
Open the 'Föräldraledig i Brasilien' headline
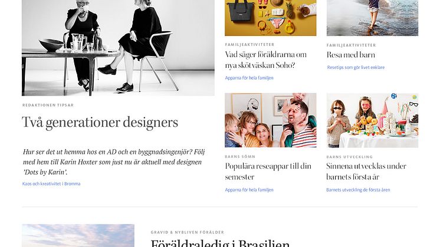click(220, 243)
